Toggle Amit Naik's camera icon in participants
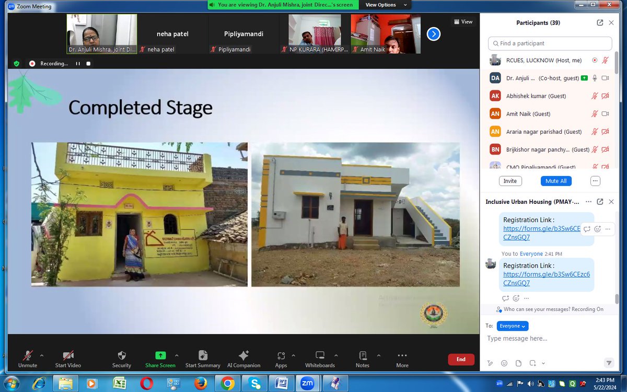 [605, 114]
